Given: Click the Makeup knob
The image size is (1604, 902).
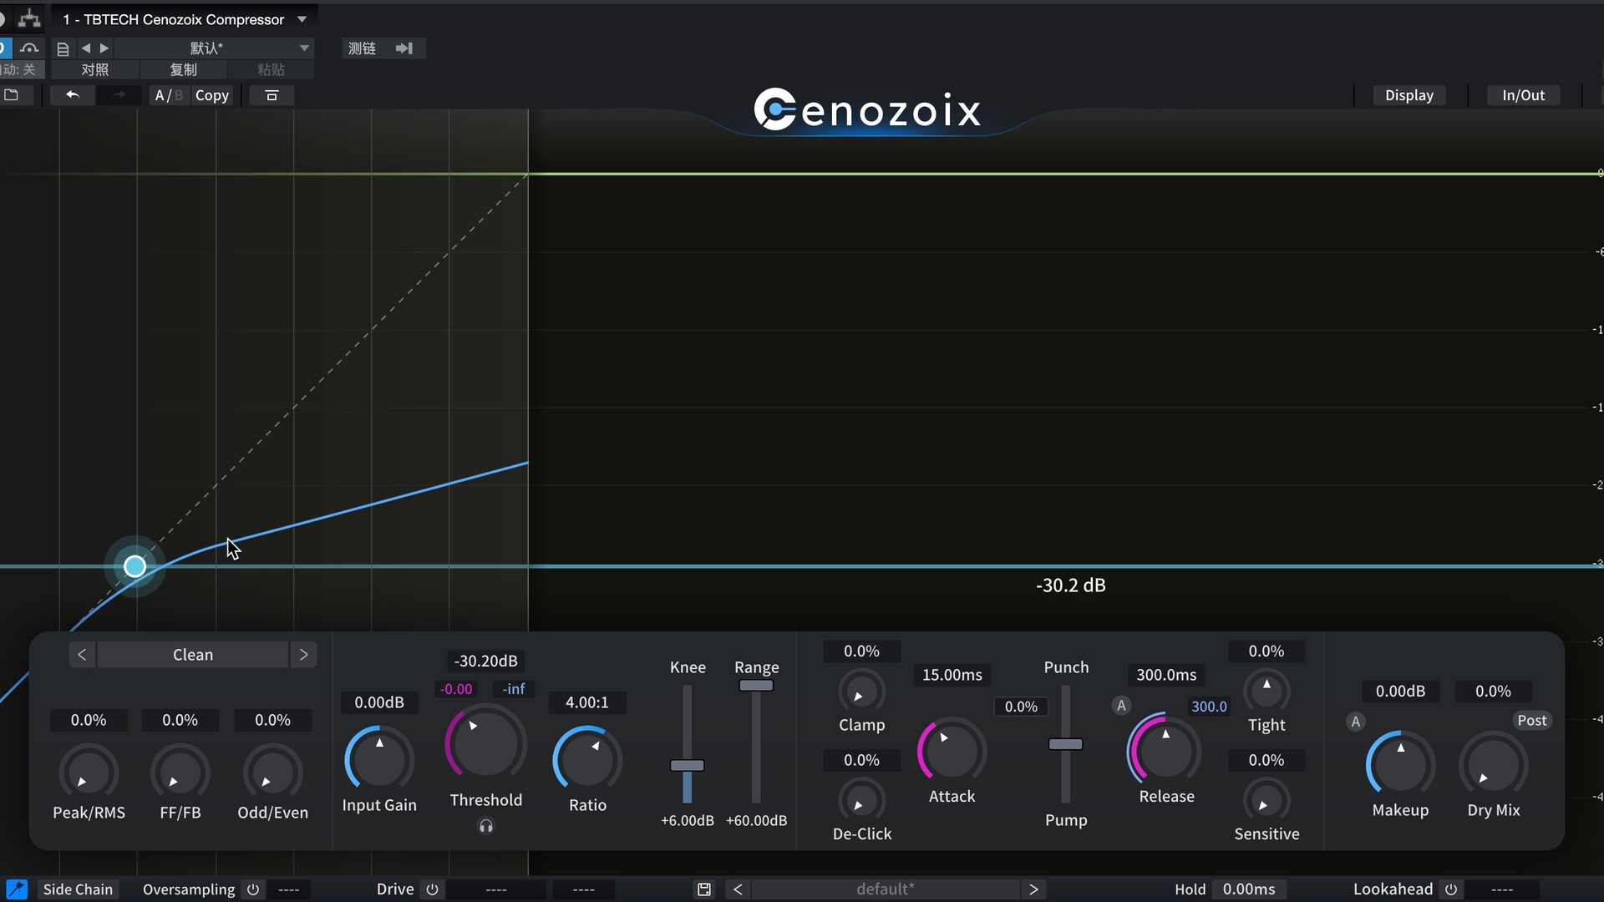Looking at the screenshot, I should point(1400,763).
